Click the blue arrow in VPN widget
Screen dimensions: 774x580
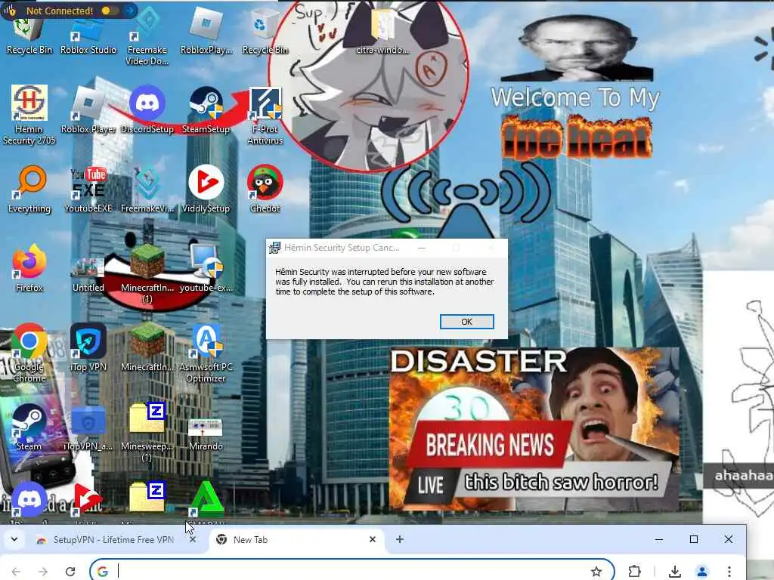[x=130, y=10]
